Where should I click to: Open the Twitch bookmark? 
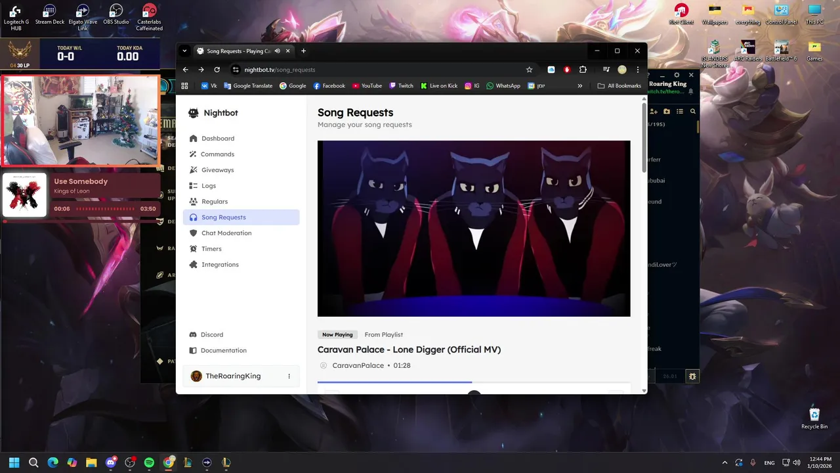(401, 85)
